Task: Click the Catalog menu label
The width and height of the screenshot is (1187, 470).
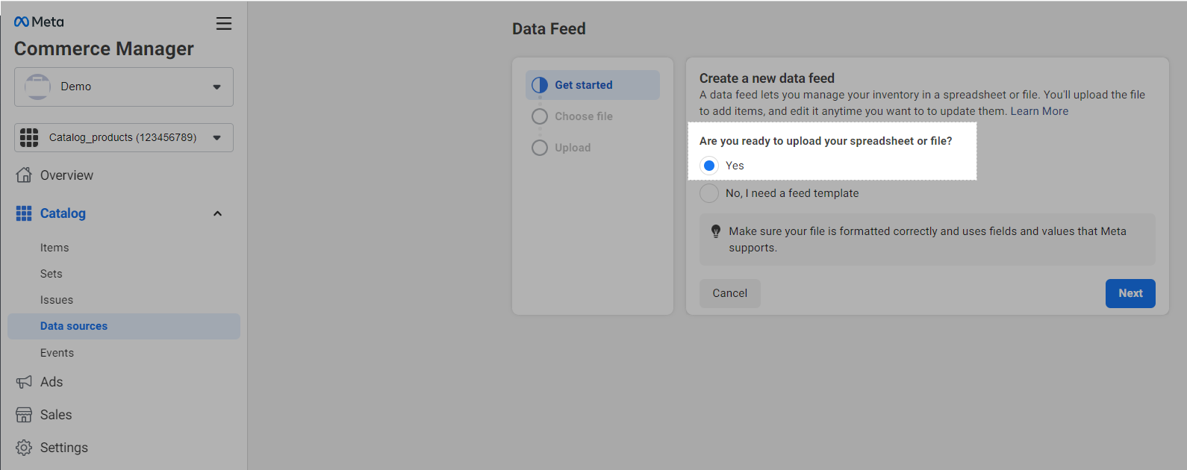Action: pos(63,213)
